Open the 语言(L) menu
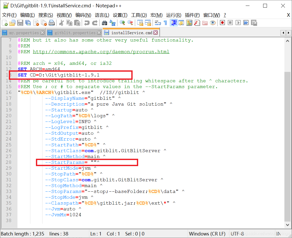 click(102, 15)
